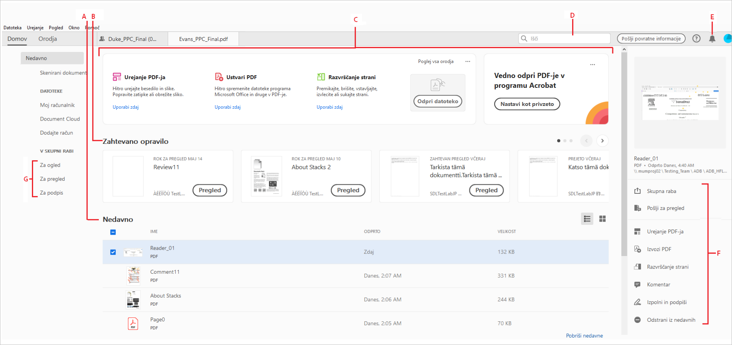Open the Urejanje menu

(35, 28)
